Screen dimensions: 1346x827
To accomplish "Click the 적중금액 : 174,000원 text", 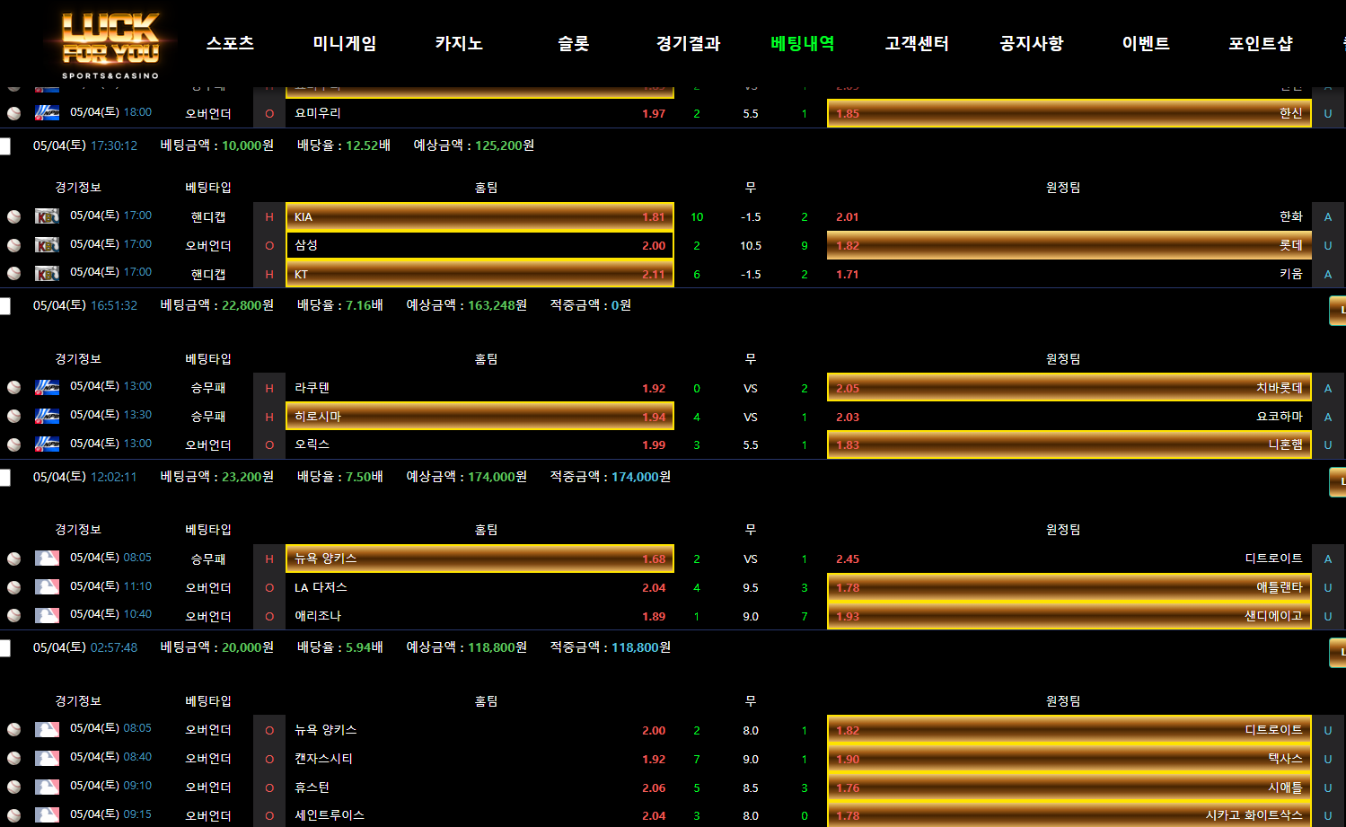I will (611, 477).
